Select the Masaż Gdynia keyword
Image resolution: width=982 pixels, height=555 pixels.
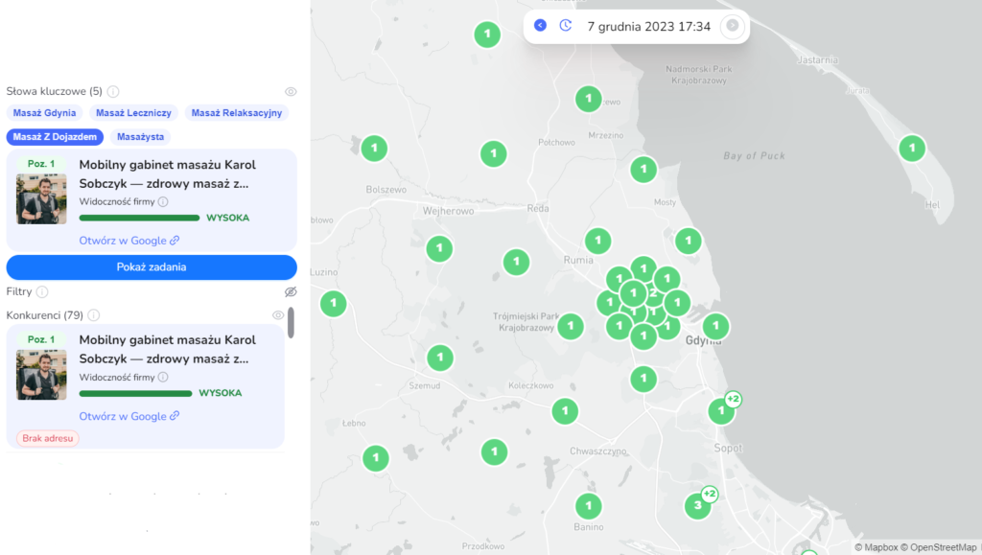coord(44,113)
